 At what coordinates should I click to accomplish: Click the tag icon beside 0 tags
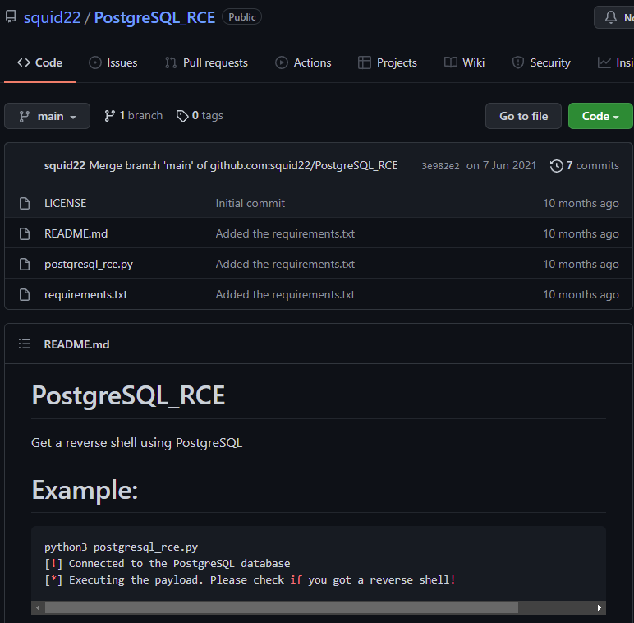[x=182, y=116]
